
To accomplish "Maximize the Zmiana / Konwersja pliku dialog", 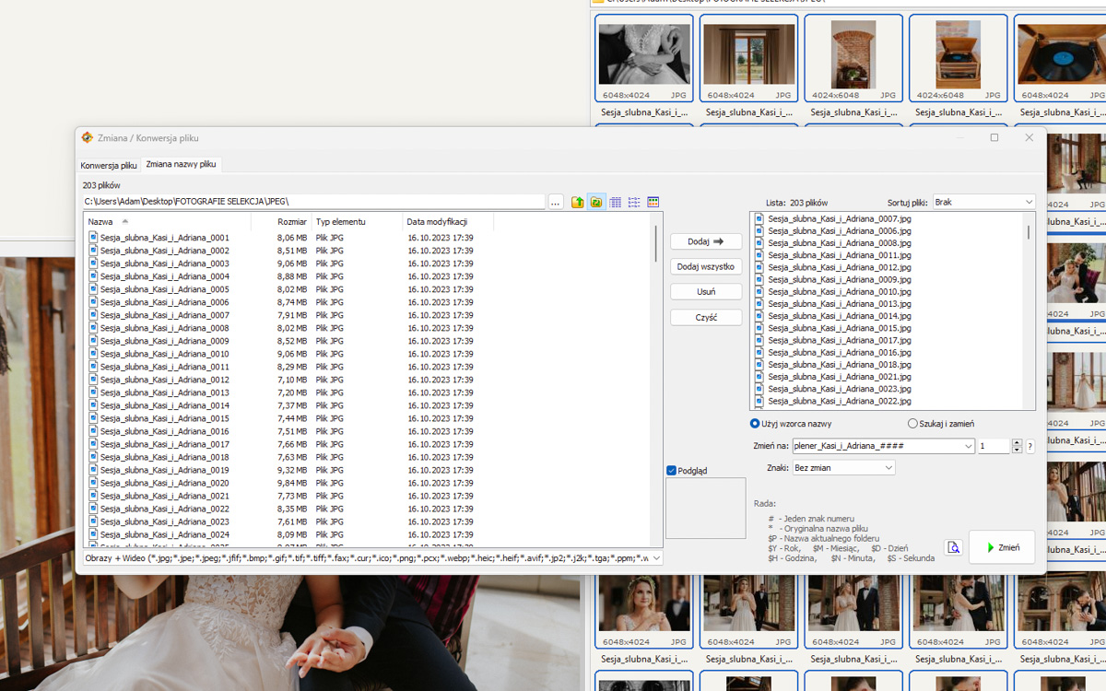I will tap(994, 137).
